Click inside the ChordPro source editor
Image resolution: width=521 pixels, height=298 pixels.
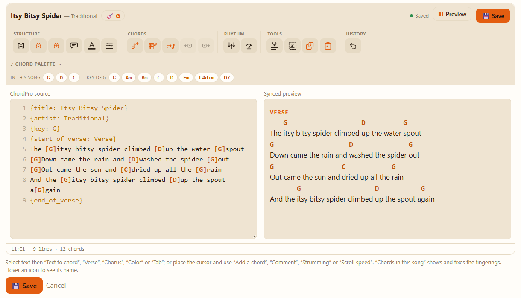tap(133, 169)
